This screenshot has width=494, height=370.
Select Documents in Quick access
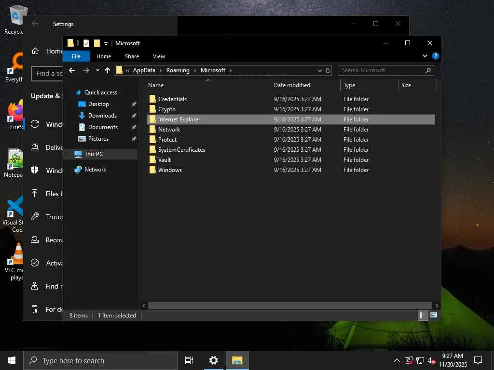pyautogui.click(x=103, y=127)
